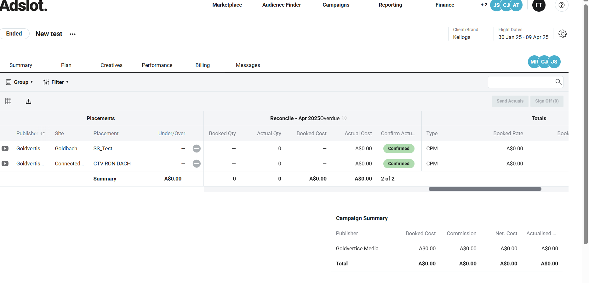The width and height of the screenshot is (589, 283).
Task: Click the export upload icon
Action: click(28, 101)
